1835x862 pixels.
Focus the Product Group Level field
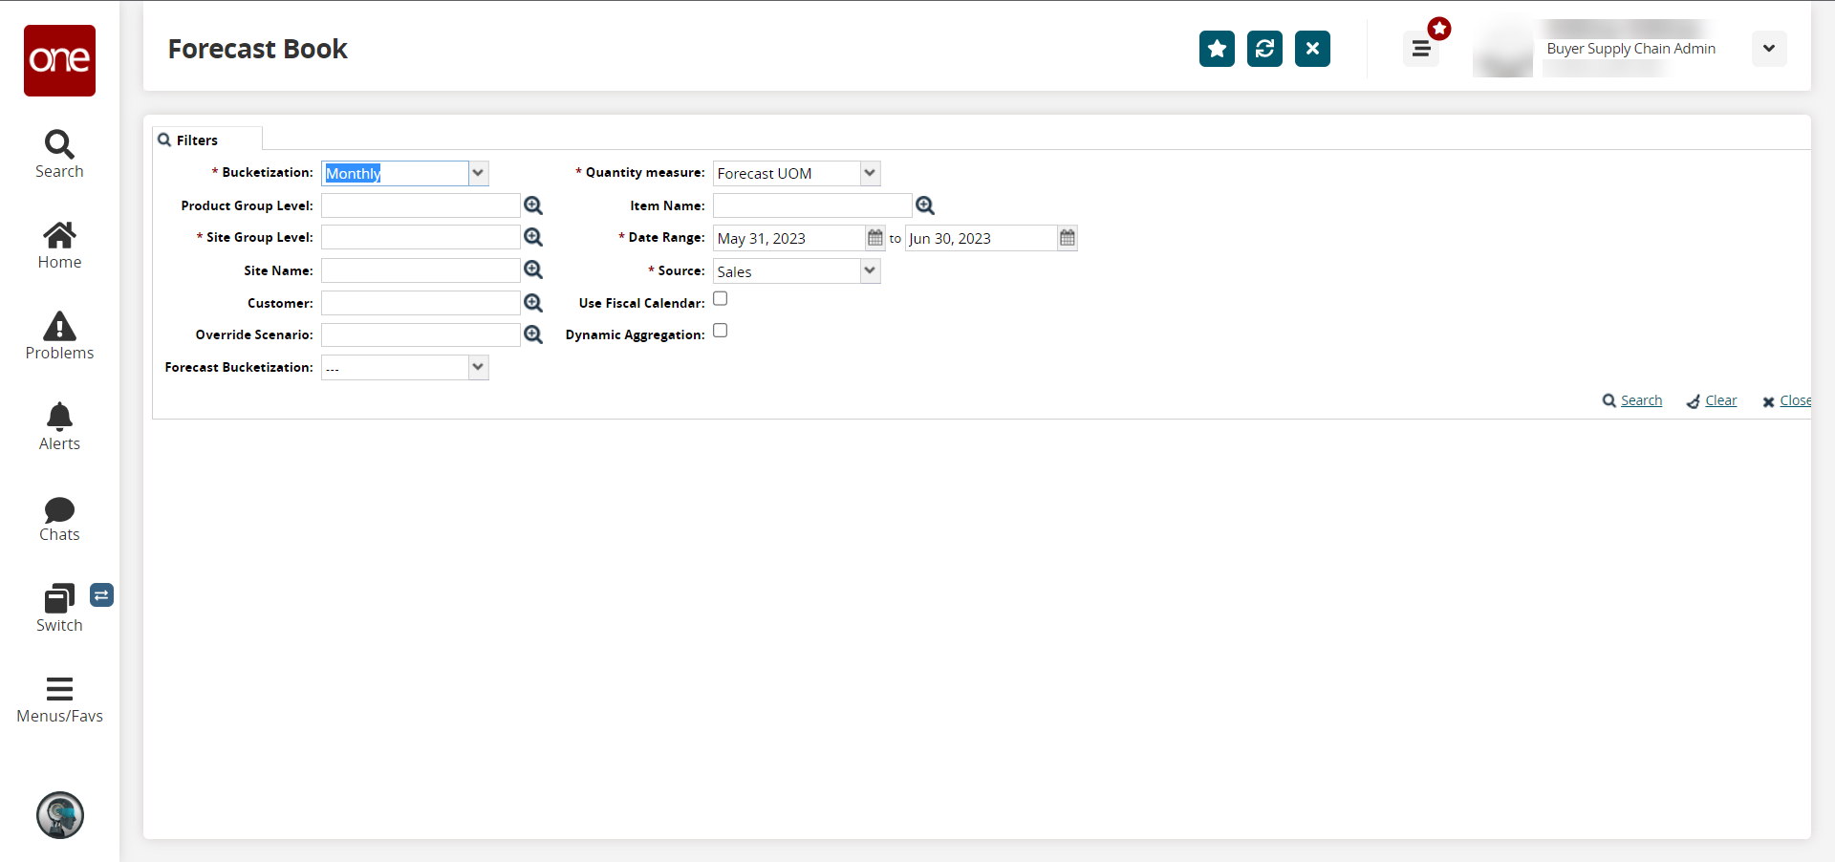[421, 205]
